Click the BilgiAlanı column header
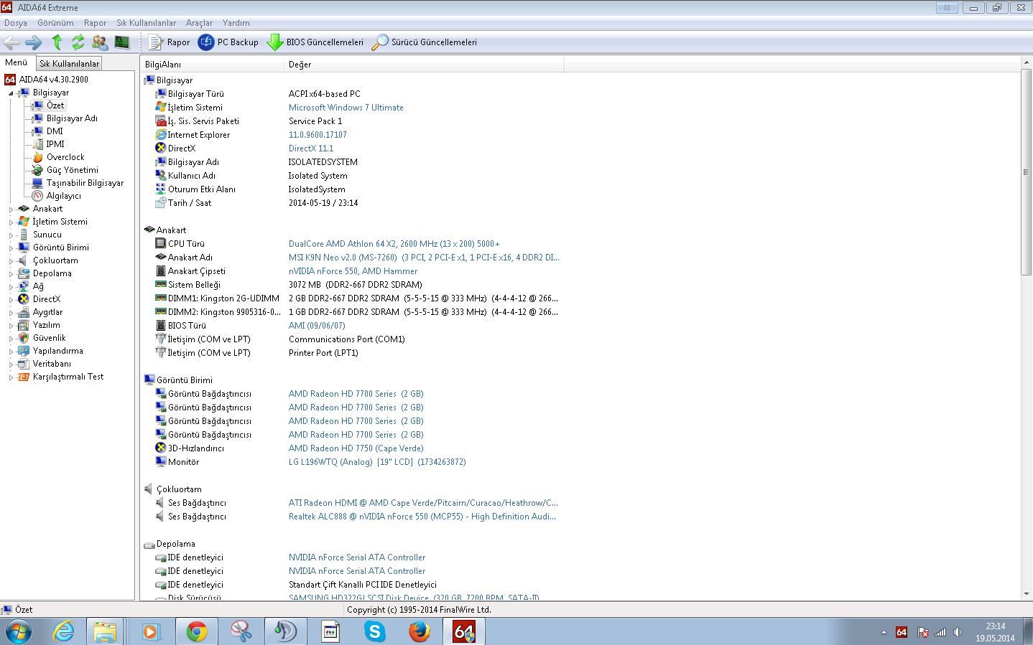Image resolution: width=1033 pixels, height=645 pixels. point(213,65)
